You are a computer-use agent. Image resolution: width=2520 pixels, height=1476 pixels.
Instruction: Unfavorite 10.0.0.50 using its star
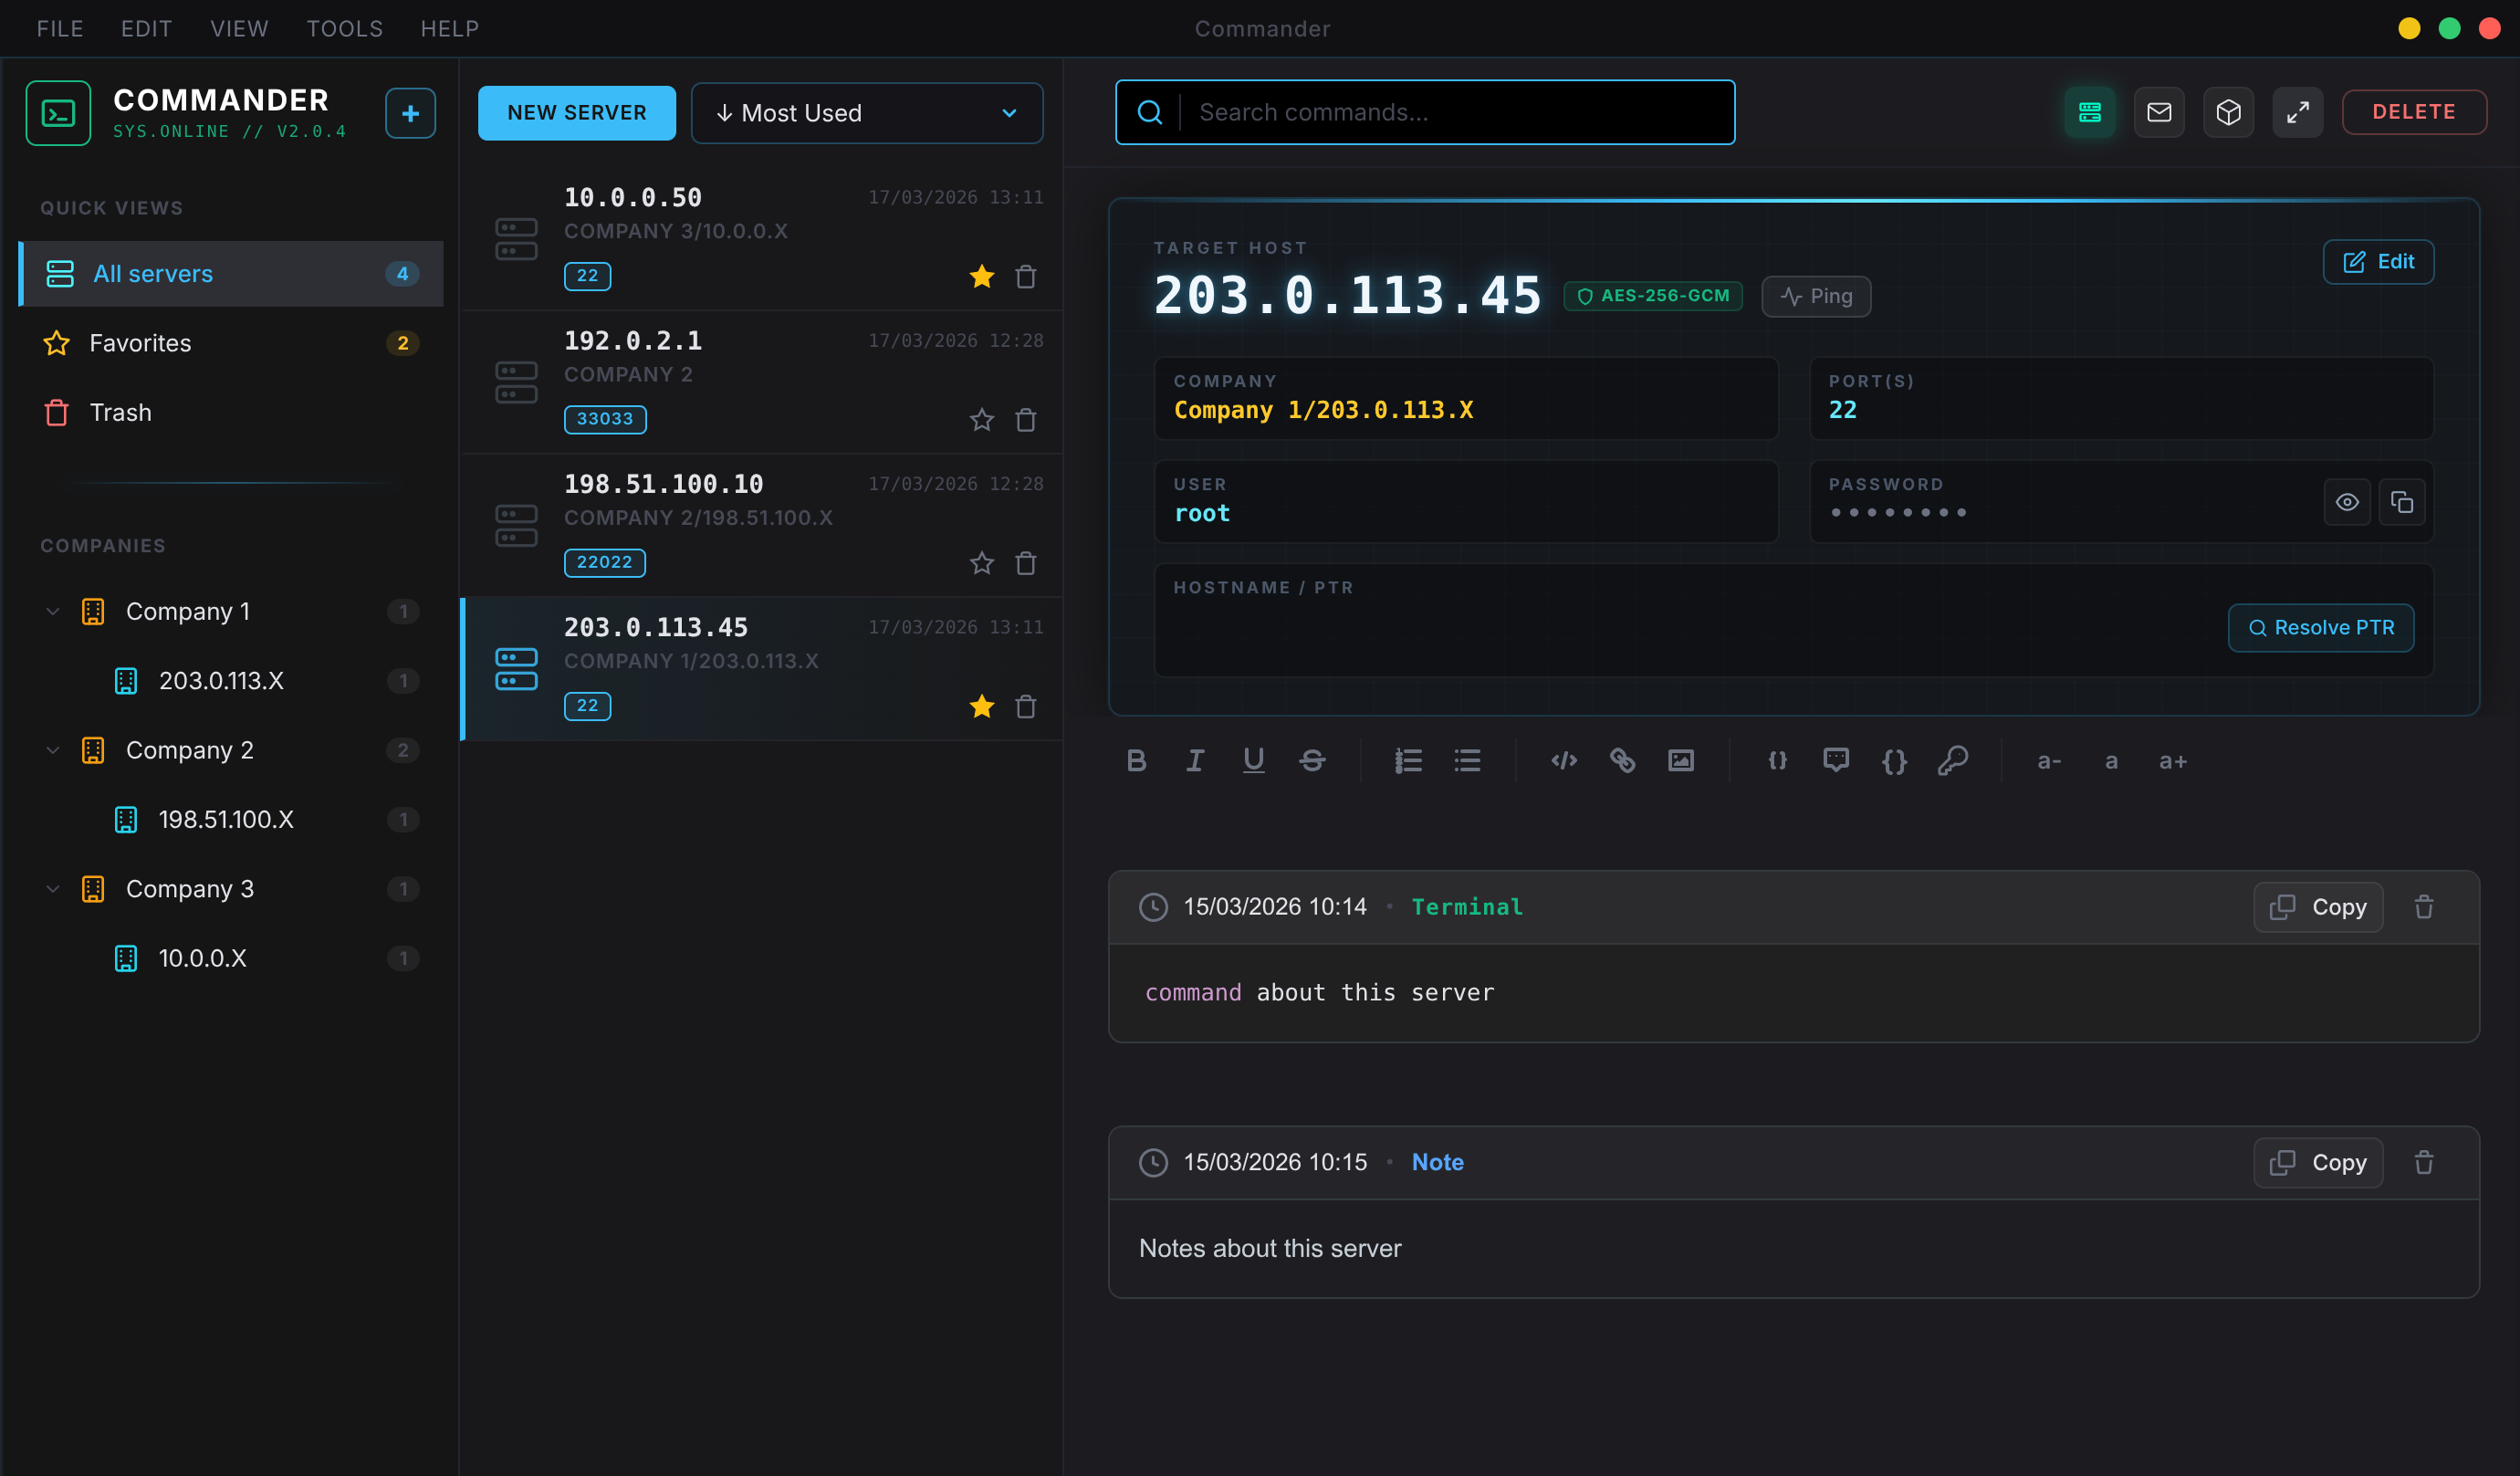point(982,277)
